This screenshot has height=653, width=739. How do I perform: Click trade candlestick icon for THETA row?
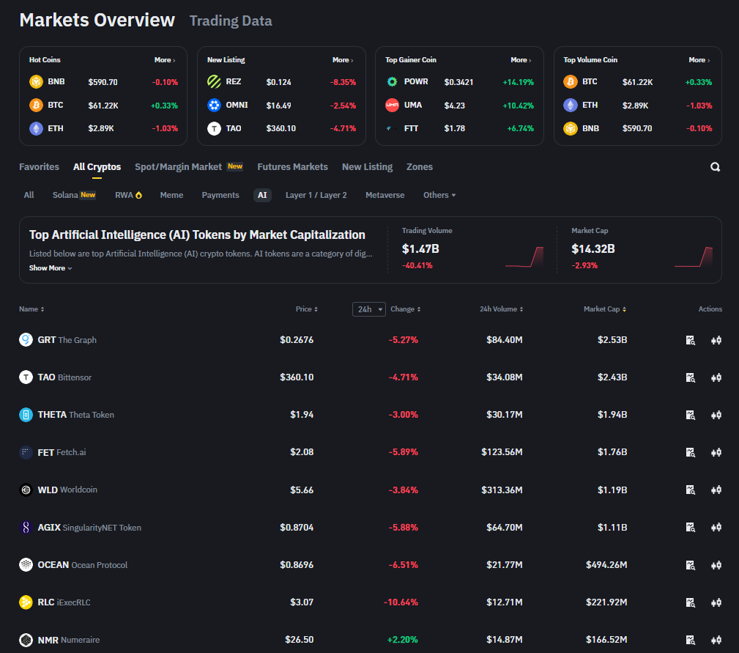coord(716,415)
